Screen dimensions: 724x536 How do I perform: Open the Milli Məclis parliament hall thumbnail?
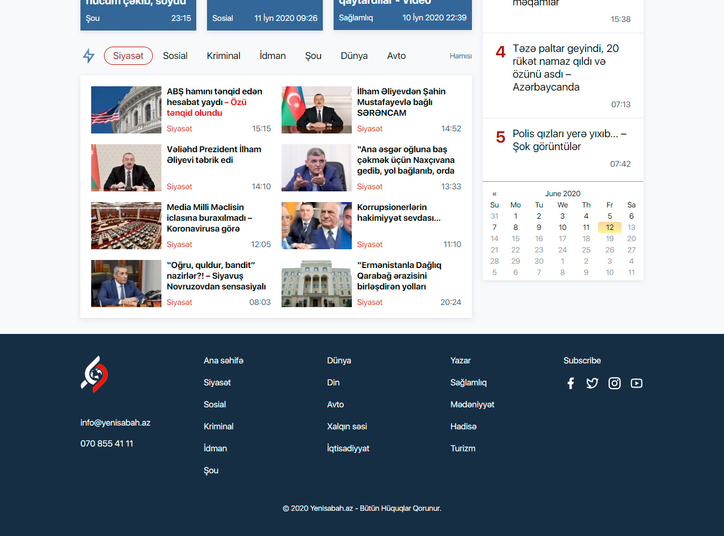pyautogui.click(x=126, y=226)
